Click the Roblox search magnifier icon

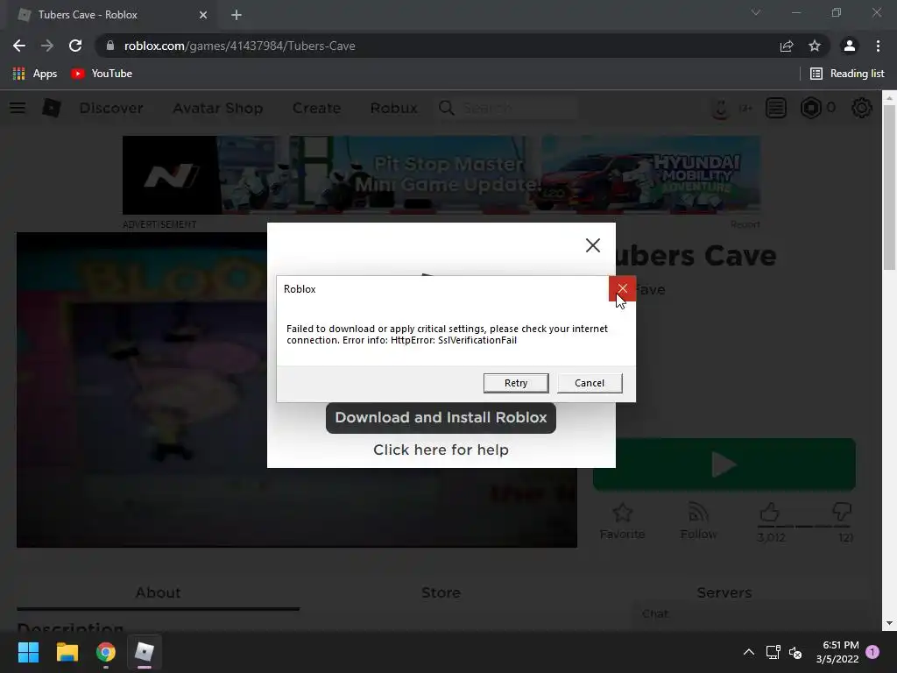[446, 108]
